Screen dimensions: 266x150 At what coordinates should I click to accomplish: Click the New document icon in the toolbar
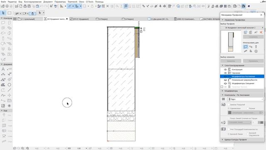21,6
